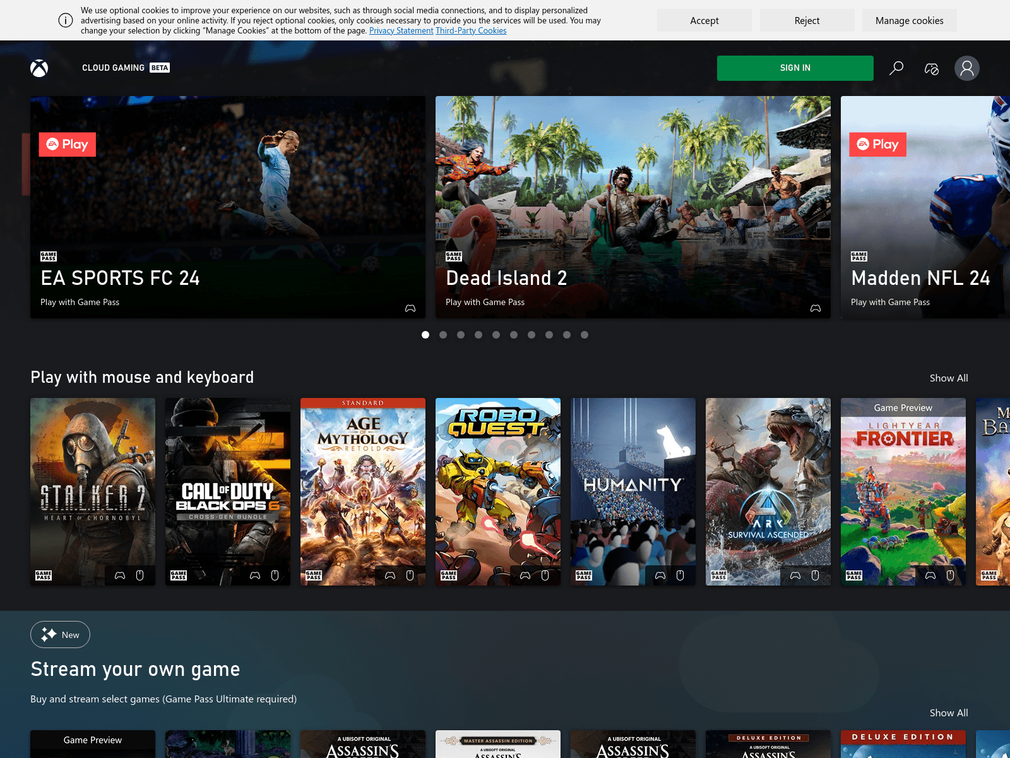The image size is (1010, 758).
Task: Select the eighth carousel page dot
Action: tap(549, 335)
